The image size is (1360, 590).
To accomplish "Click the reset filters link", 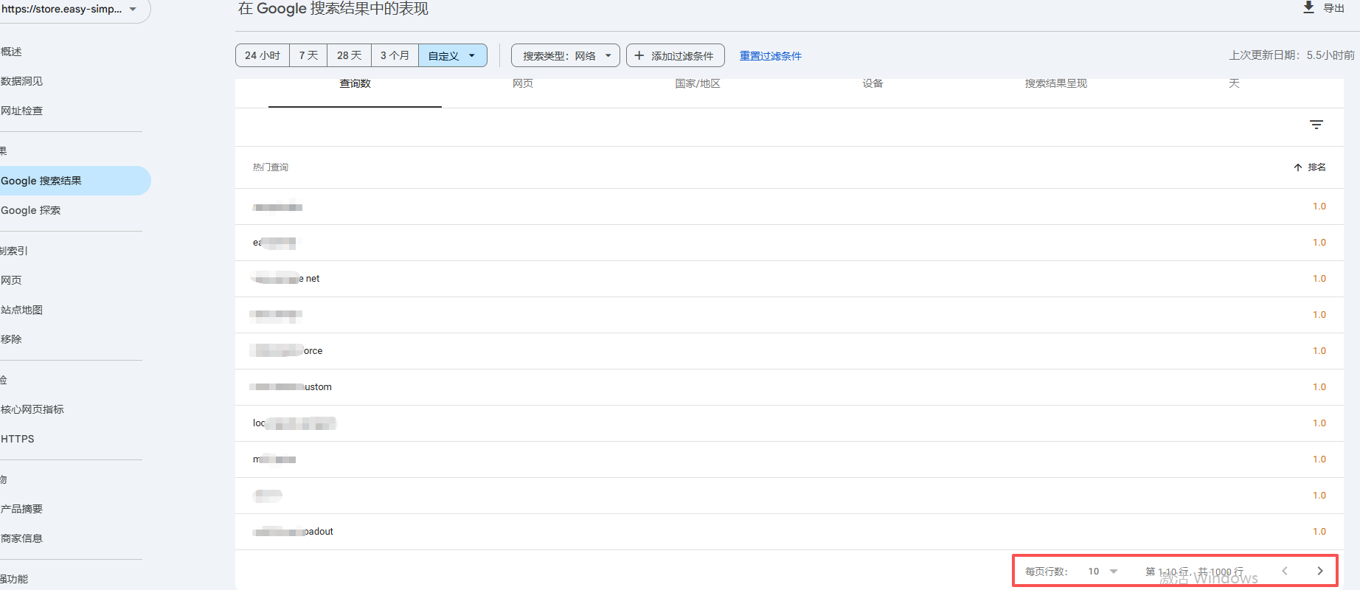I will pyautogui.click(x=770, y=56).
